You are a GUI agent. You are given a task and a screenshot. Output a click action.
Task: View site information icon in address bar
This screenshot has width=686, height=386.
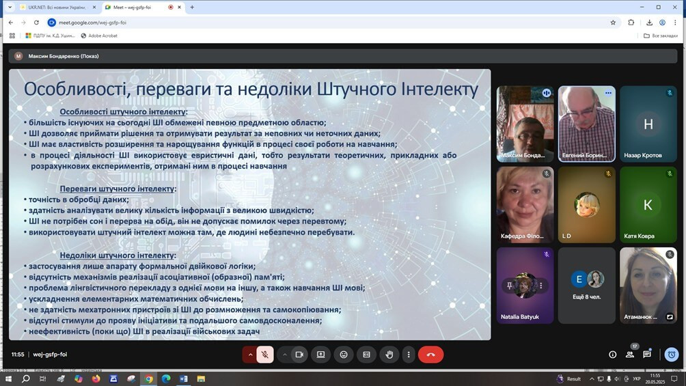click(52, 23)
